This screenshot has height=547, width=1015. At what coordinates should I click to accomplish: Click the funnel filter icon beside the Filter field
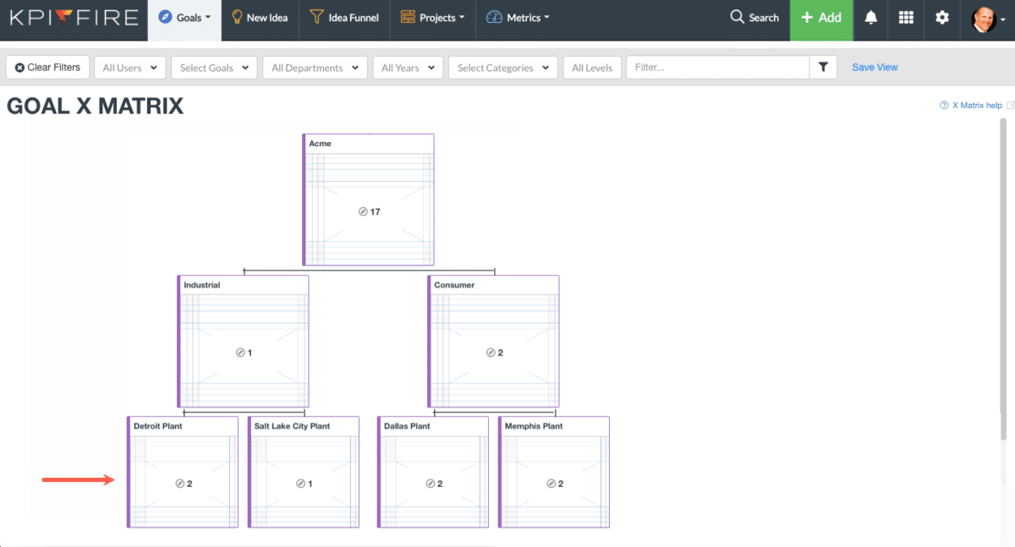823,67
